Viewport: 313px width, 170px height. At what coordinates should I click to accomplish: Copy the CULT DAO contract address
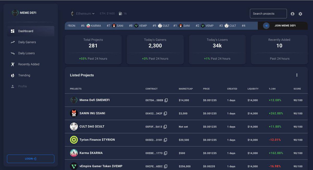pyautogui.click(x=165, y=127)
